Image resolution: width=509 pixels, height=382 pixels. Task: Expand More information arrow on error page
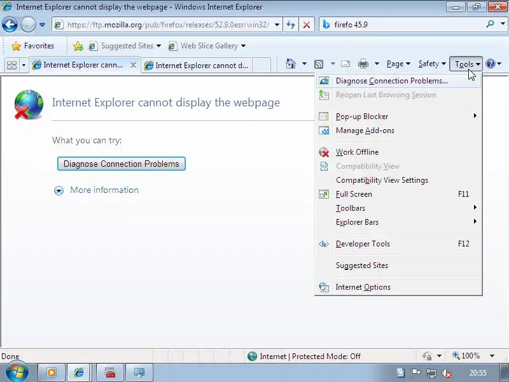(x=59, y=190)
